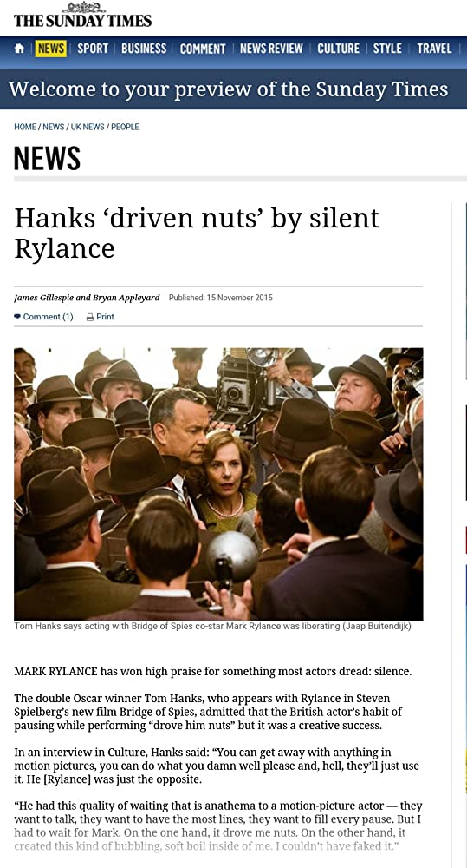467x868 pixels.
Task: Click UK NEWS breadcrumb link
Action: tap(88, 127)
